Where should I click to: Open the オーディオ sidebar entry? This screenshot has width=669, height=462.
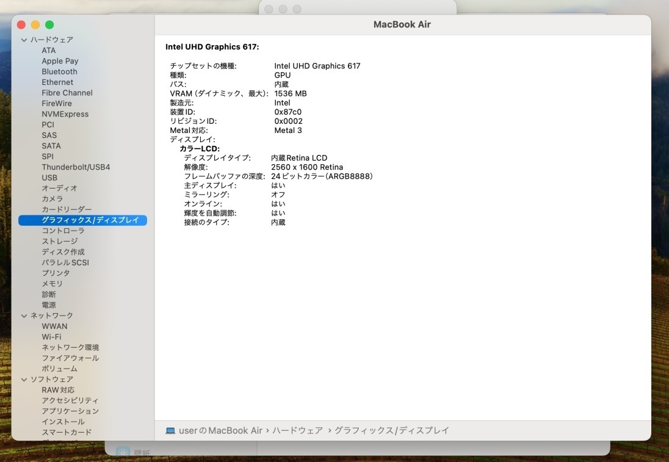tap(59, 188)
